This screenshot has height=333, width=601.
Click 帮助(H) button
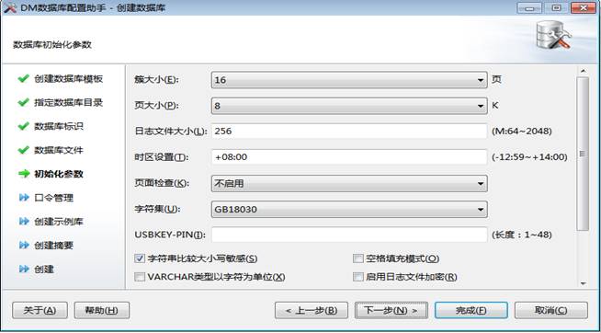[x=102, y=310]
